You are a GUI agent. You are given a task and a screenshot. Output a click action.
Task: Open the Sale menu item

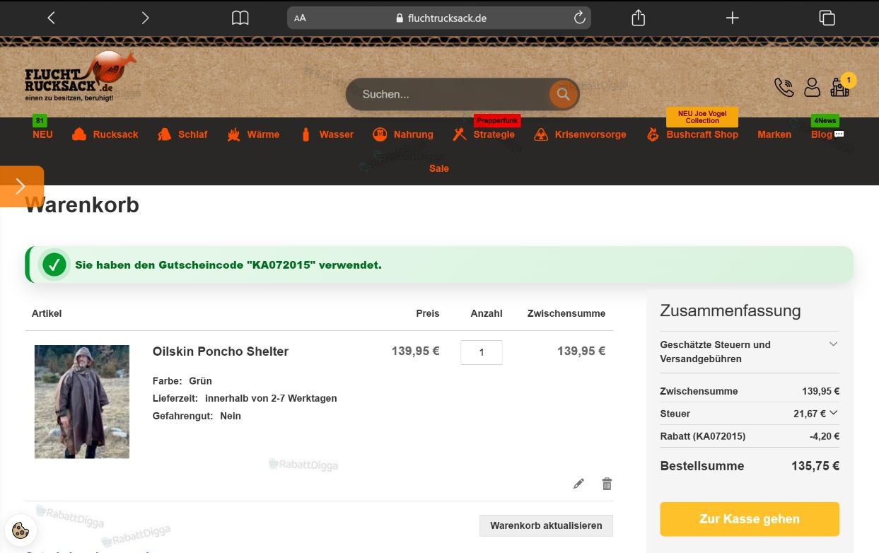pos(439,168)
